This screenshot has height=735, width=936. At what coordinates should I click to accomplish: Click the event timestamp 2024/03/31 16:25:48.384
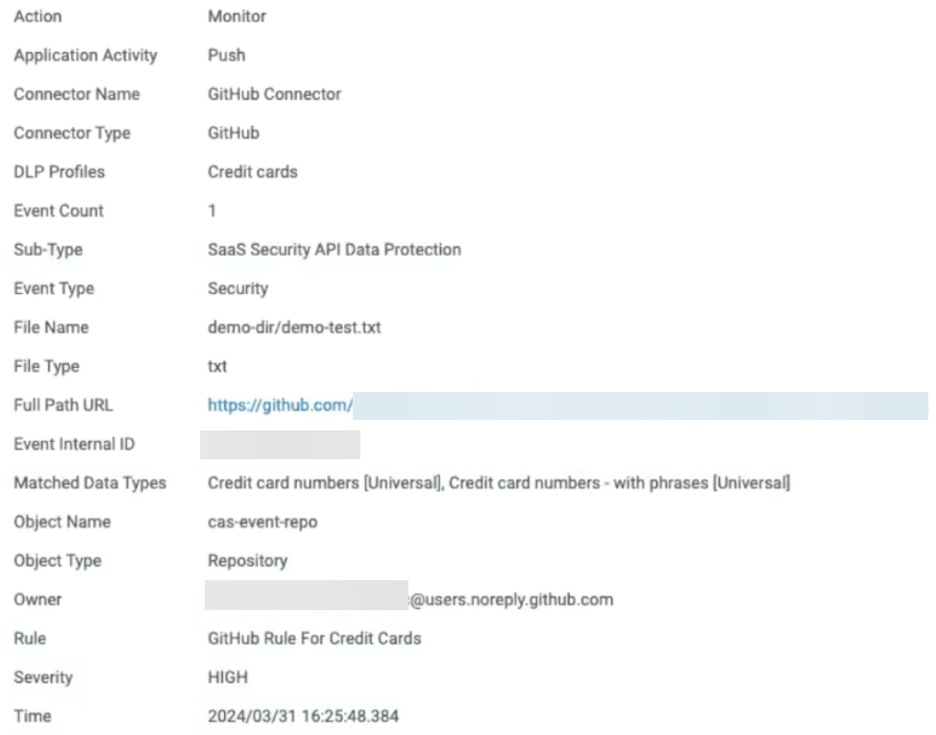tap(303, 716)
